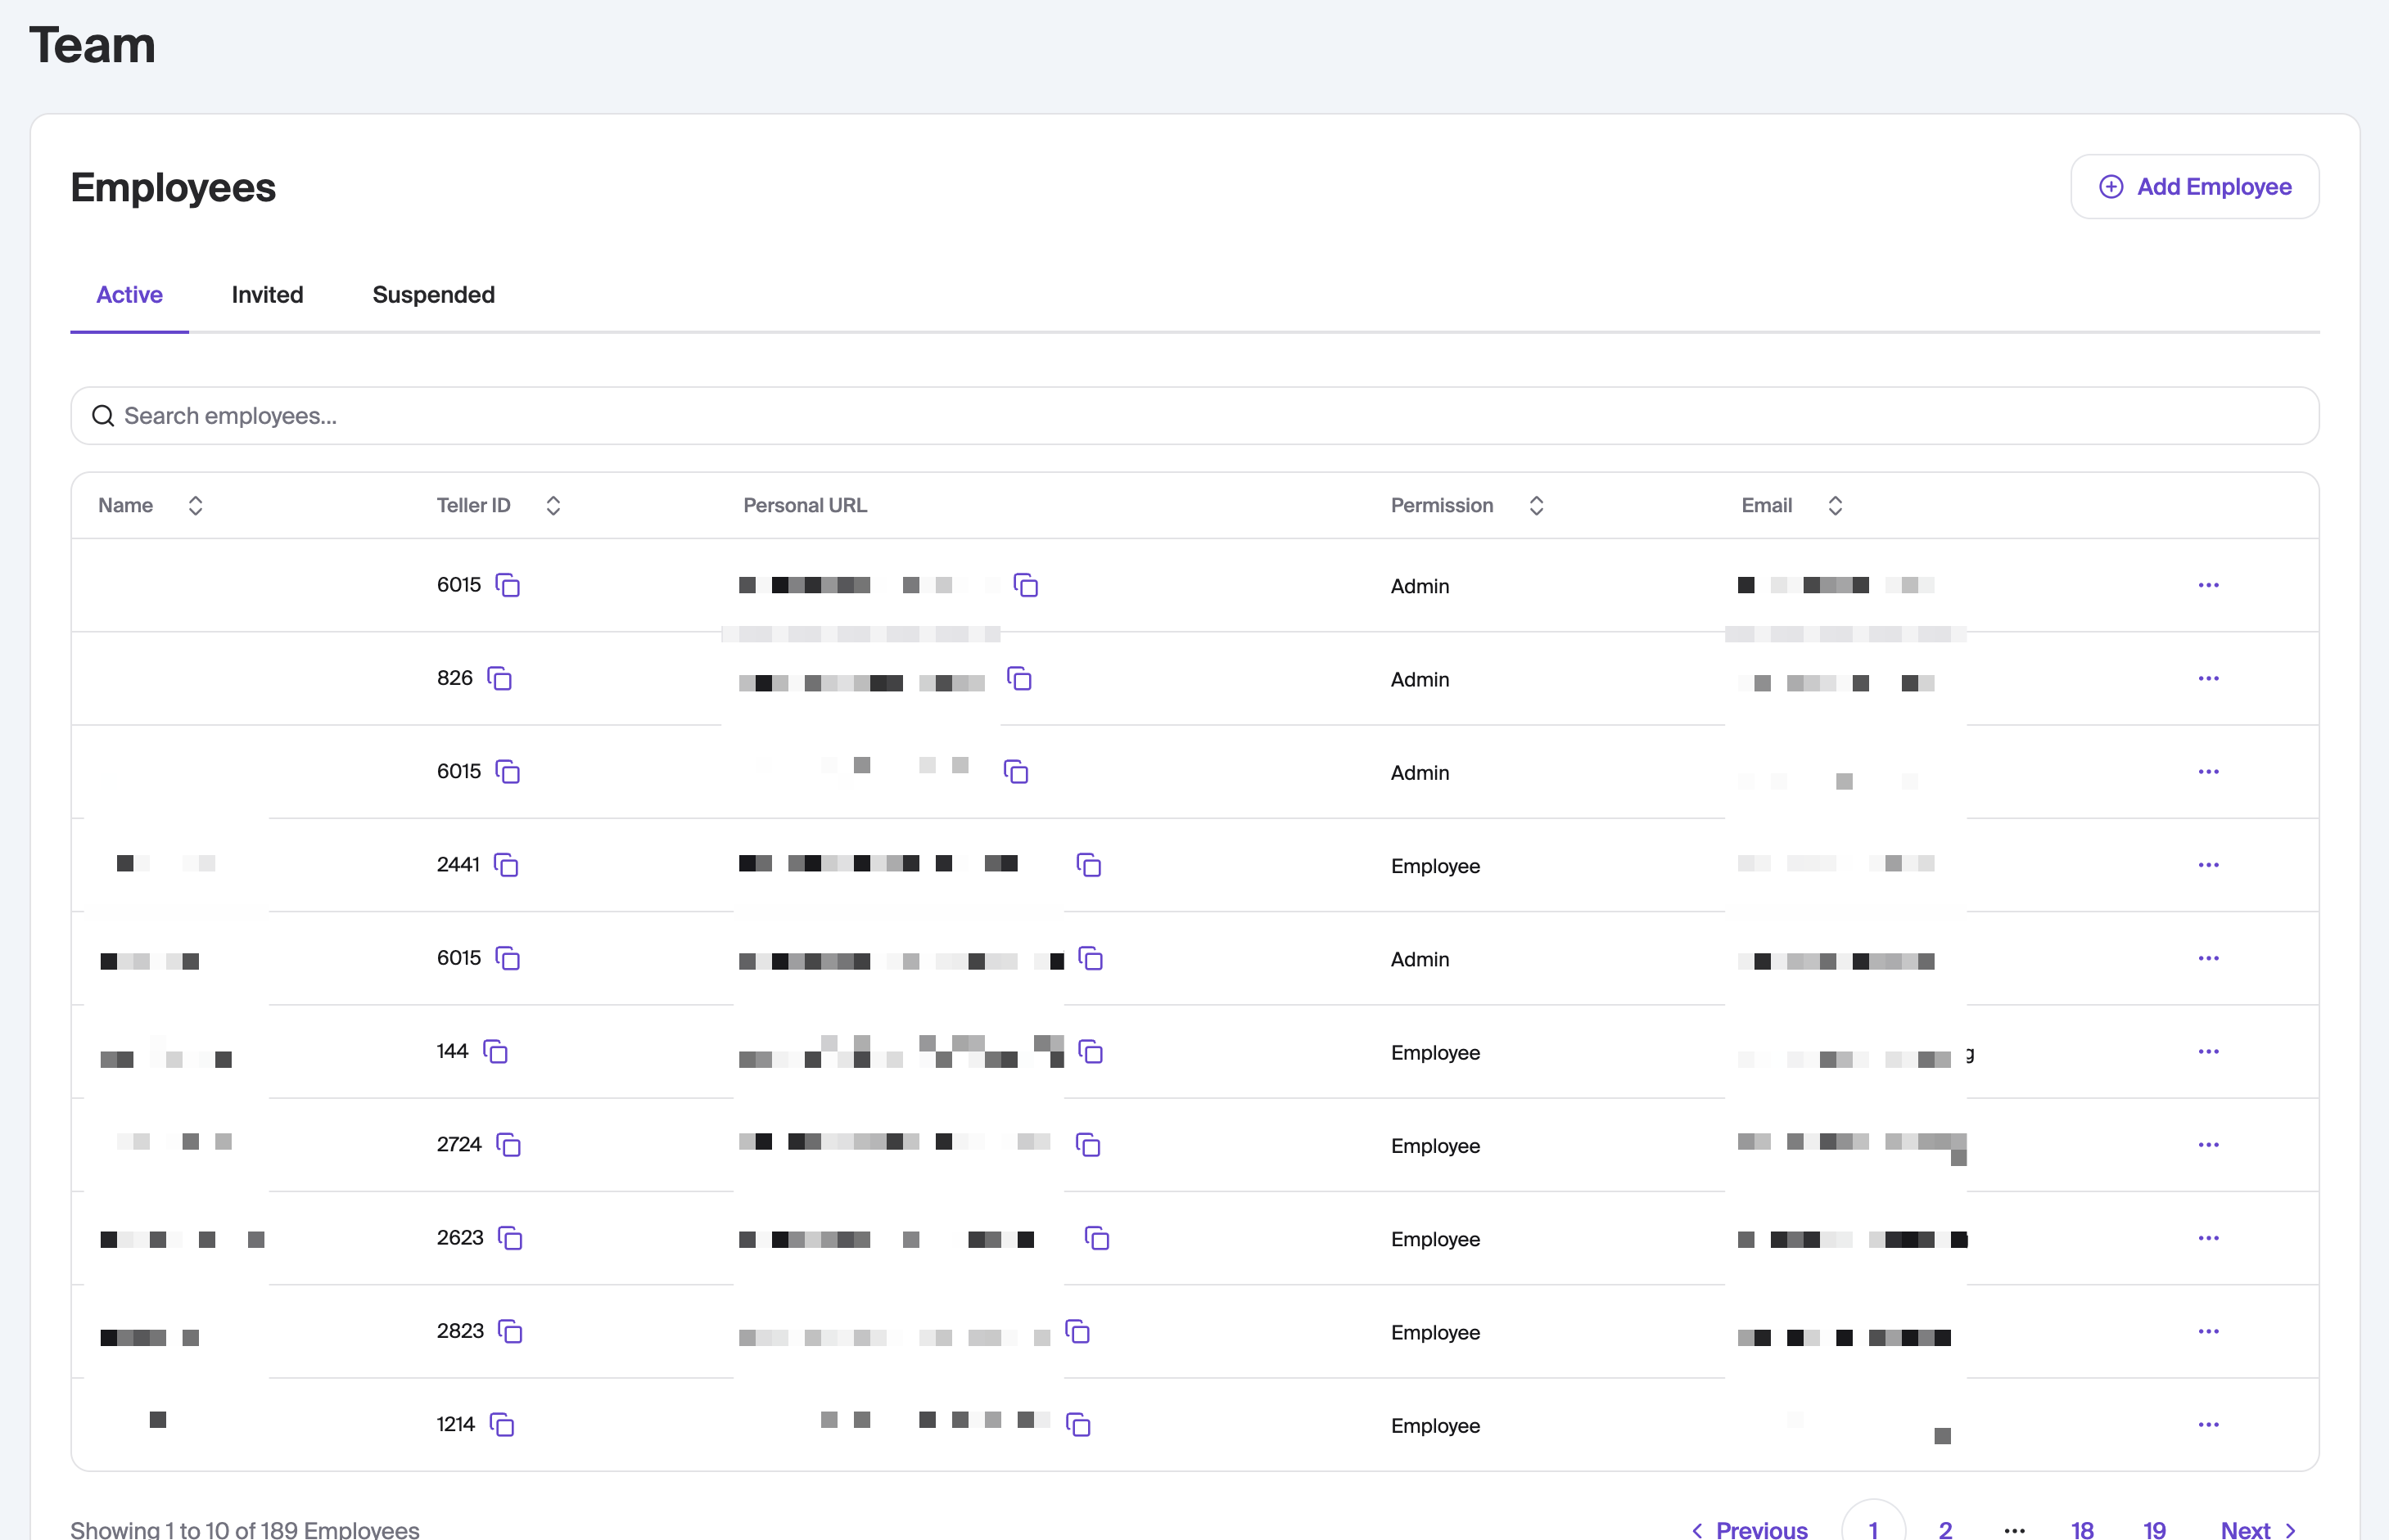
Task: Sort table by Teller ID column
Action: pos(553,506)
